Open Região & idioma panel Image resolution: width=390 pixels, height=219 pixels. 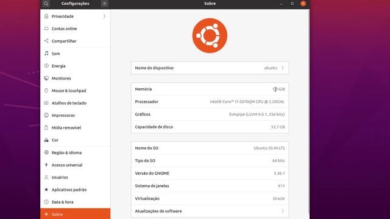[76, 153]
